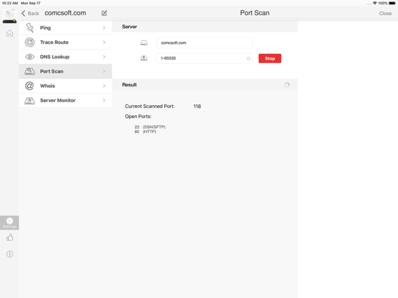This screenshot has width=398, height=298.
Task: Click the scanning progress spinner
Action: coord(287,85)
